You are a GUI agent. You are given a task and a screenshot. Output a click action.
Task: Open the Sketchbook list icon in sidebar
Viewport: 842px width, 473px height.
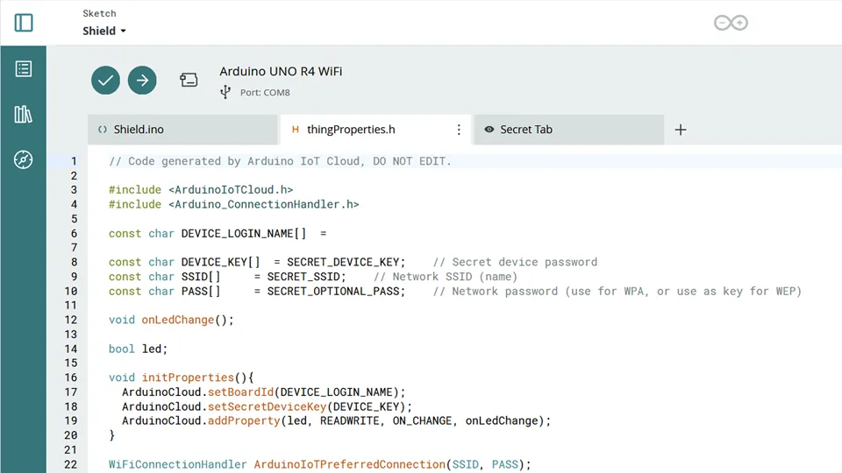(24, 68)
